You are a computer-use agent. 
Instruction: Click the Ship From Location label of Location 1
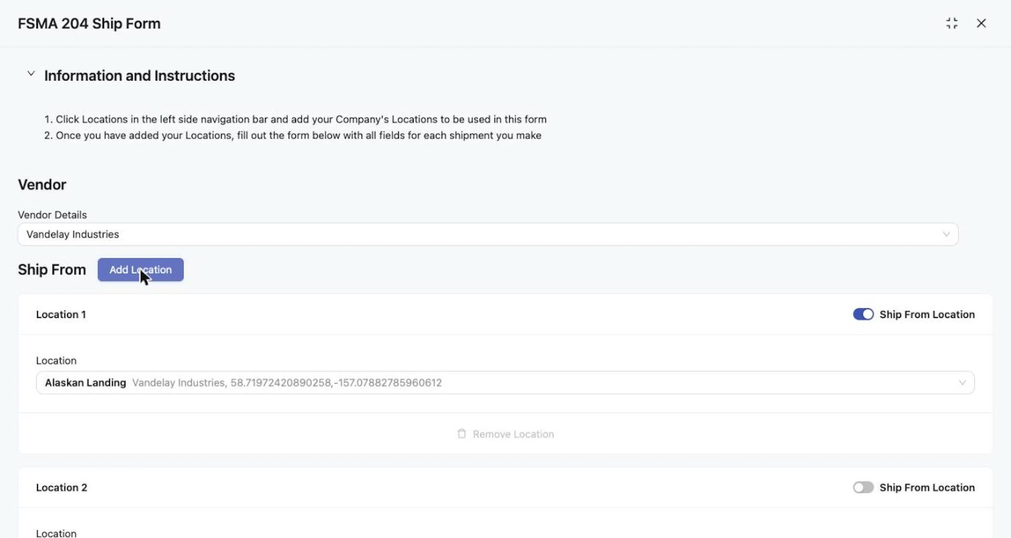point(927,314)
